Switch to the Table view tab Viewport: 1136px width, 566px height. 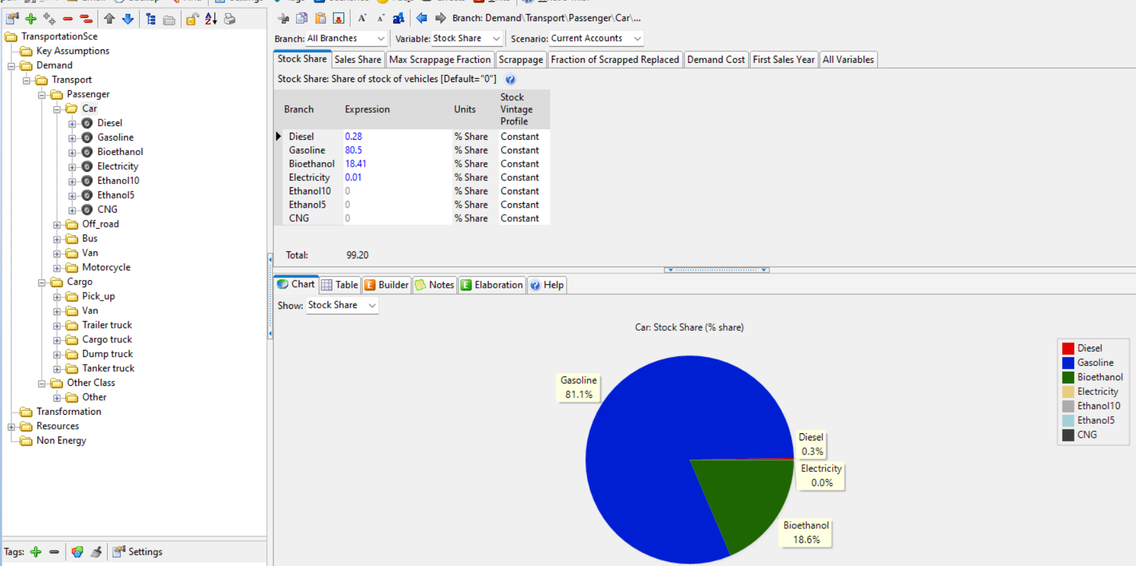(x=340, y=285)
